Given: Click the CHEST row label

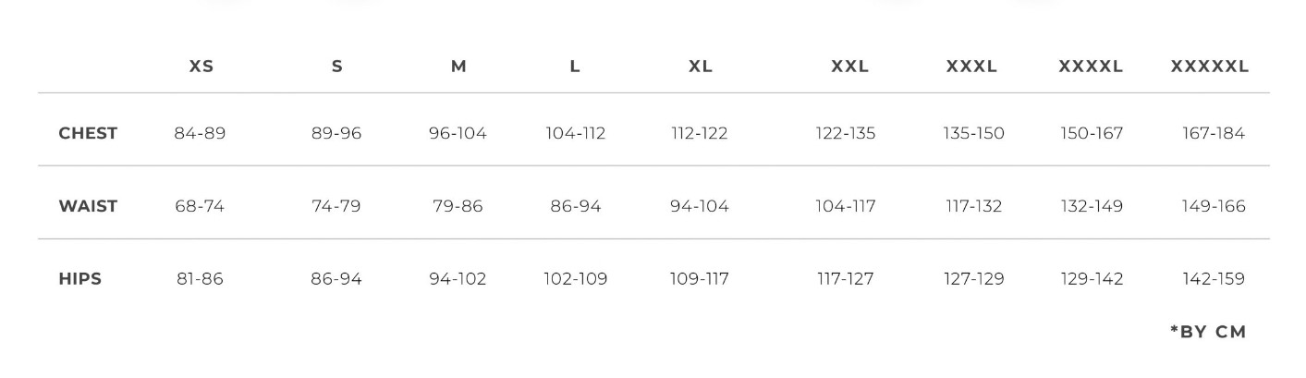Looking at the screenshot, I should point(88,133).
